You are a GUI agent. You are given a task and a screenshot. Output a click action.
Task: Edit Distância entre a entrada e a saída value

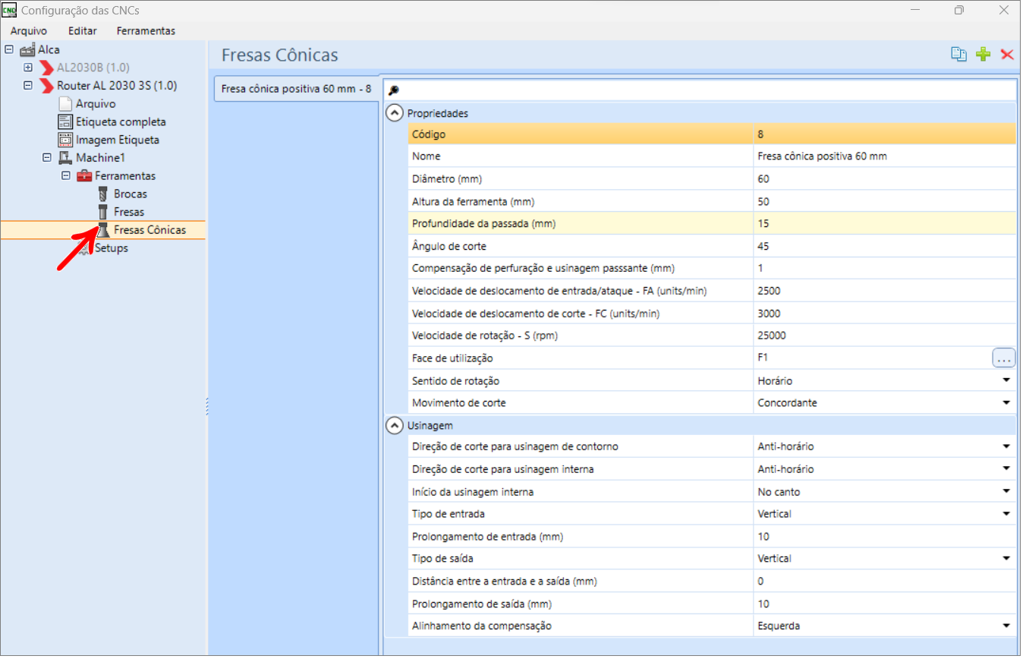tap(884, 582)
